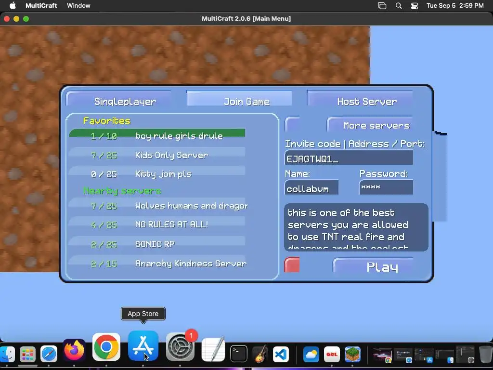Open the Apple menu

click(x=13, y=5)
